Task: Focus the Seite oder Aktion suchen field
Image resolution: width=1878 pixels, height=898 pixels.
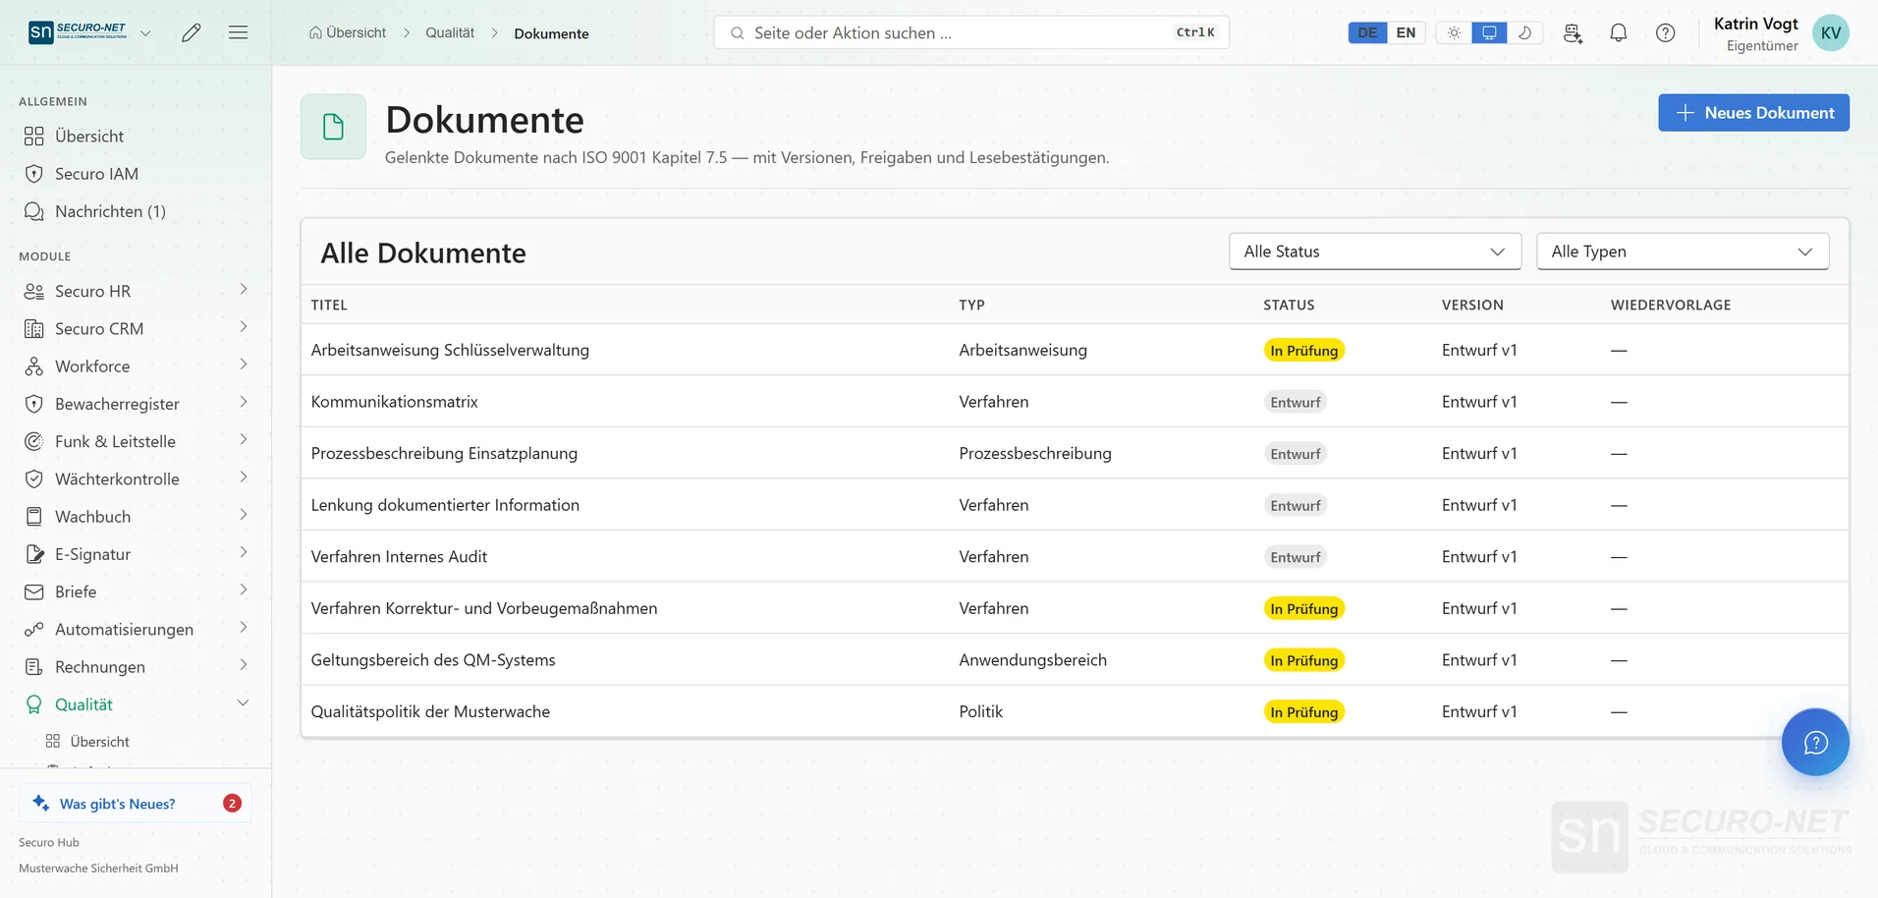Action: click(x=971, y=32)
